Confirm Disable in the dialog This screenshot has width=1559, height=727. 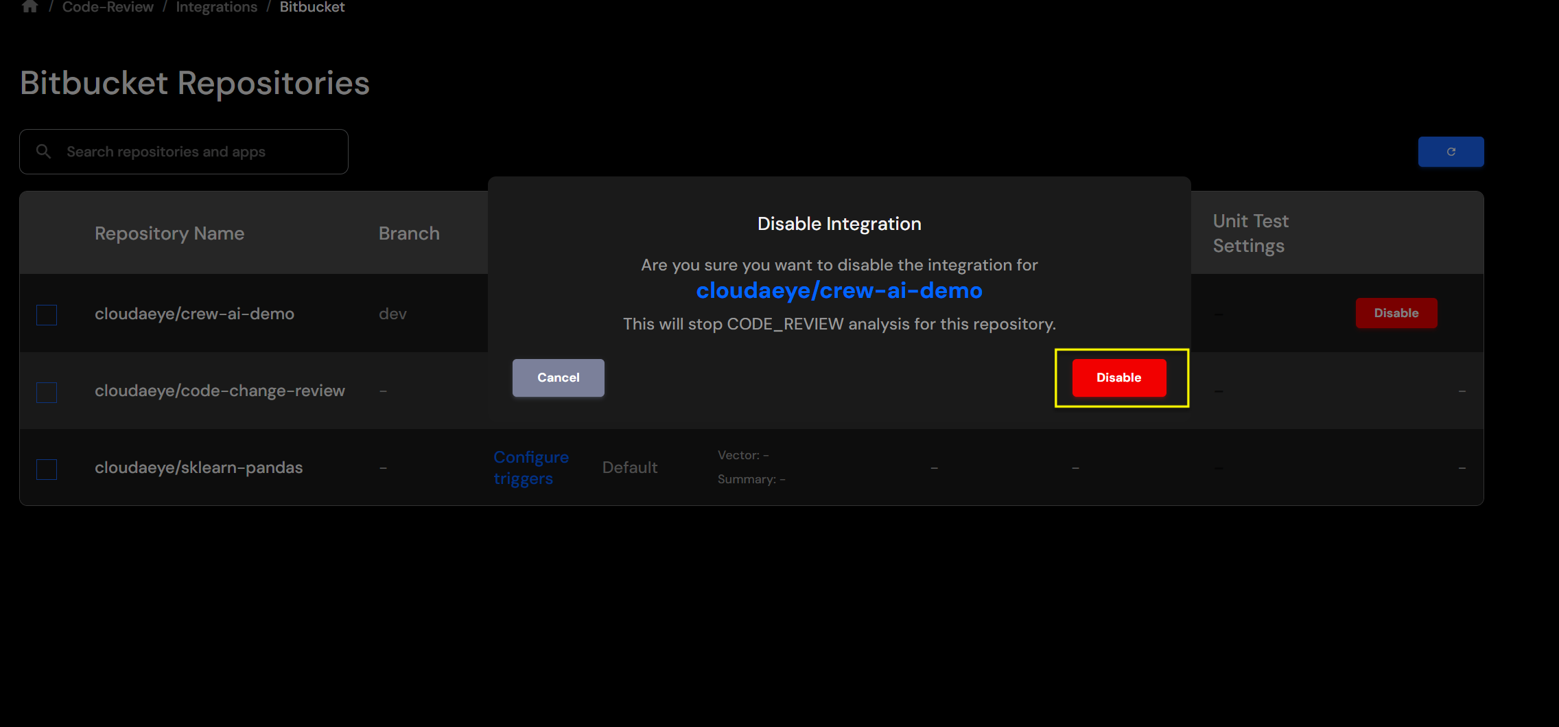(1118, 378)
